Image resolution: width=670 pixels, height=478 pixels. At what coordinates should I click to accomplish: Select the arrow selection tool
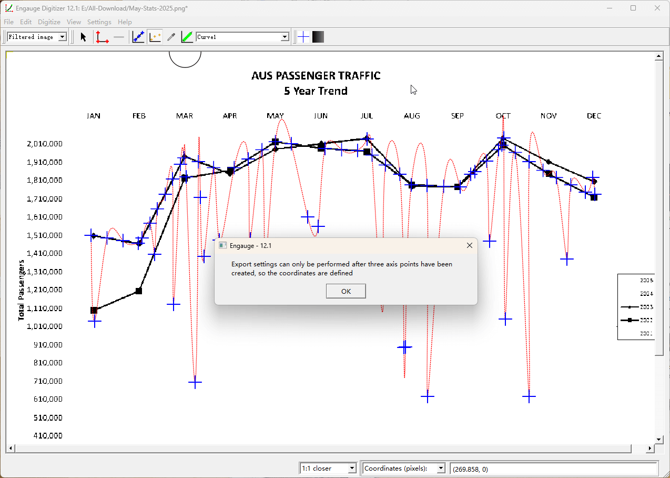[x=83, y=37]
